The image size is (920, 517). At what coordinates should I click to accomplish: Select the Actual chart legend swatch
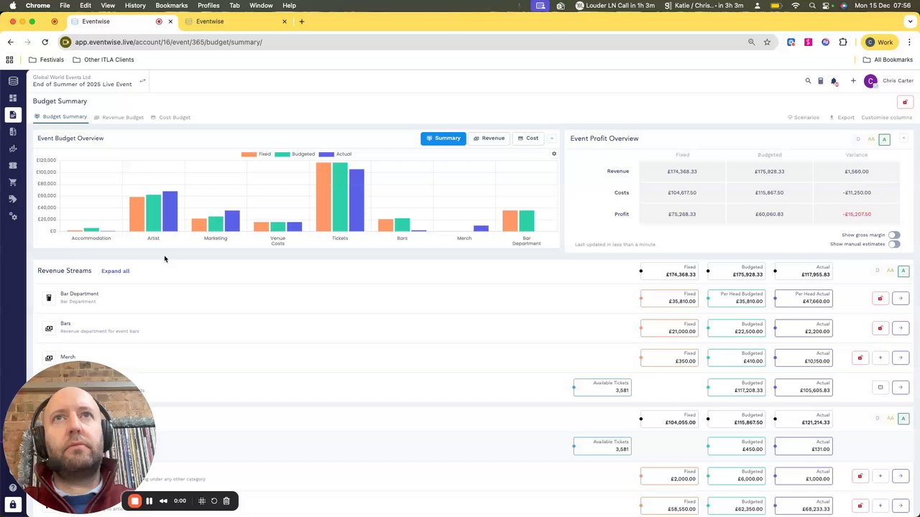(326, 154)
